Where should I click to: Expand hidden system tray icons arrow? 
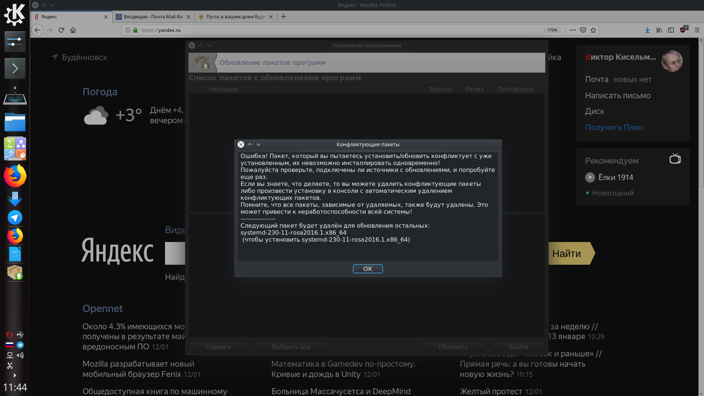tap(15, 375)
